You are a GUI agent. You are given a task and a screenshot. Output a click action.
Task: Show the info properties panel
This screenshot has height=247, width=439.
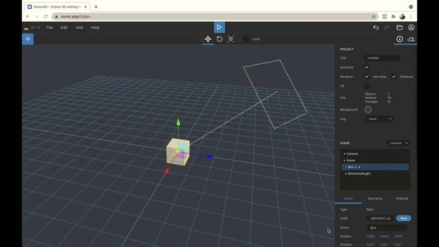click(x=399, y=39)
